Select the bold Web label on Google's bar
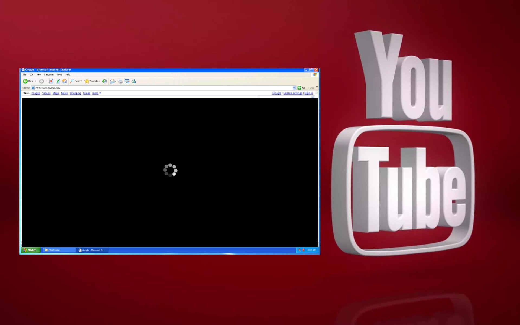Image resolution: width=520 pixels, height=325 pixels. tap(26, 93)
